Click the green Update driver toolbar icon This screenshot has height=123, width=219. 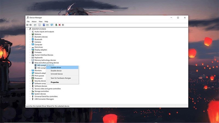tap(56, 25)
